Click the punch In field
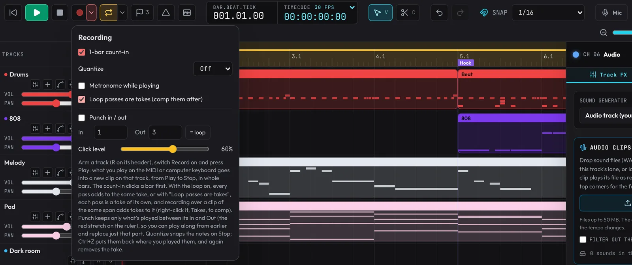The height and width of the screenshot is (265, 632). click(111, 132)
